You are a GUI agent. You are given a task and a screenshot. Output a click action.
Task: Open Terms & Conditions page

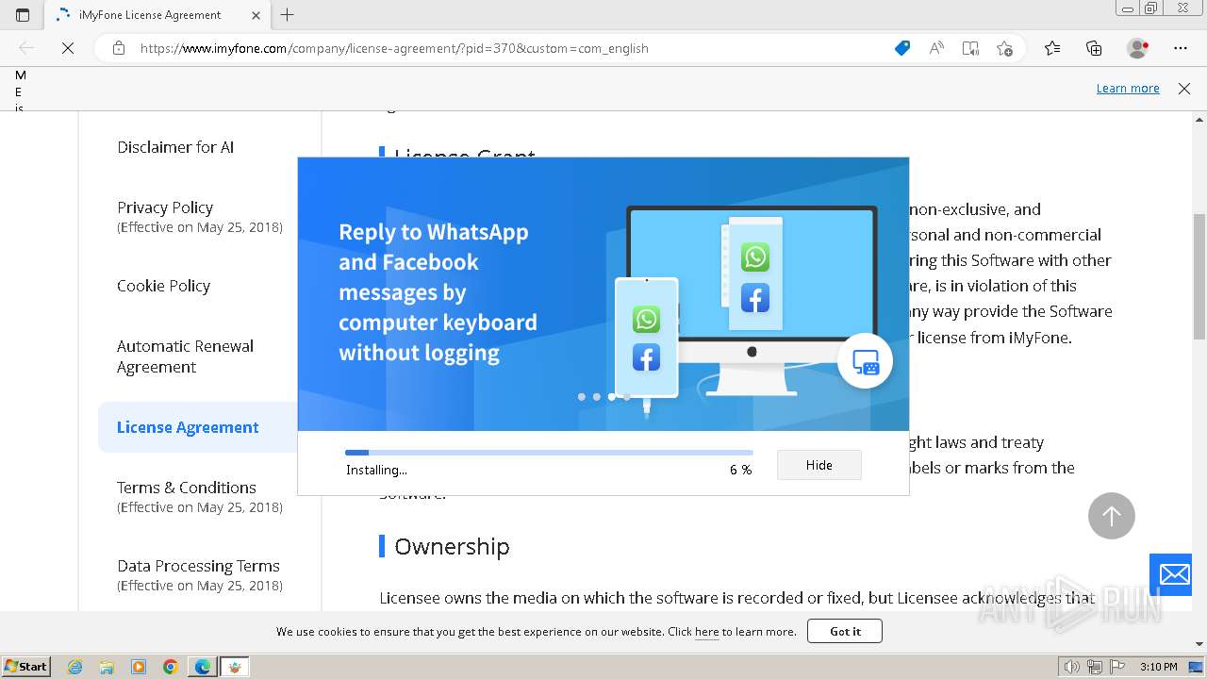pos(187,488)
